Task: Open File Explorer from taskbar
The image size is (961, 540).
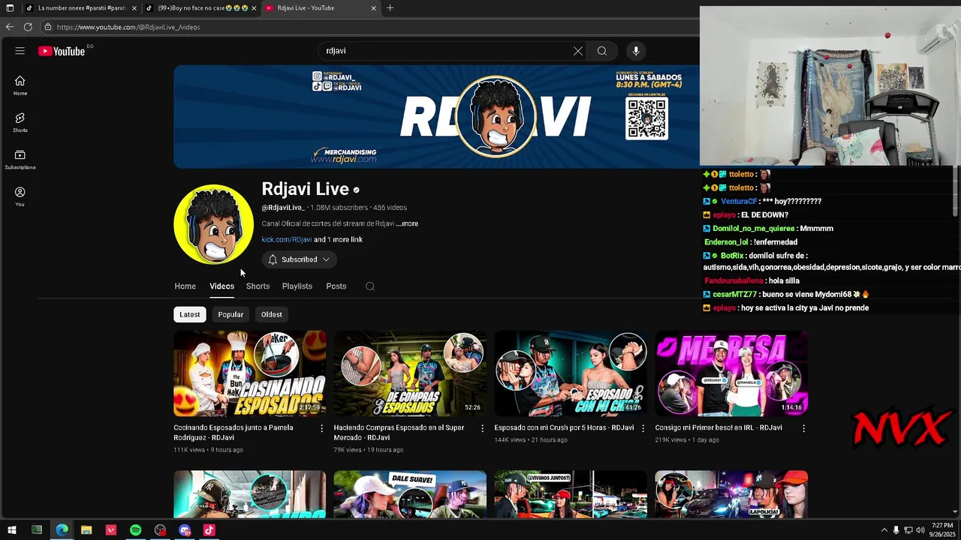Action: pos(86,530)
